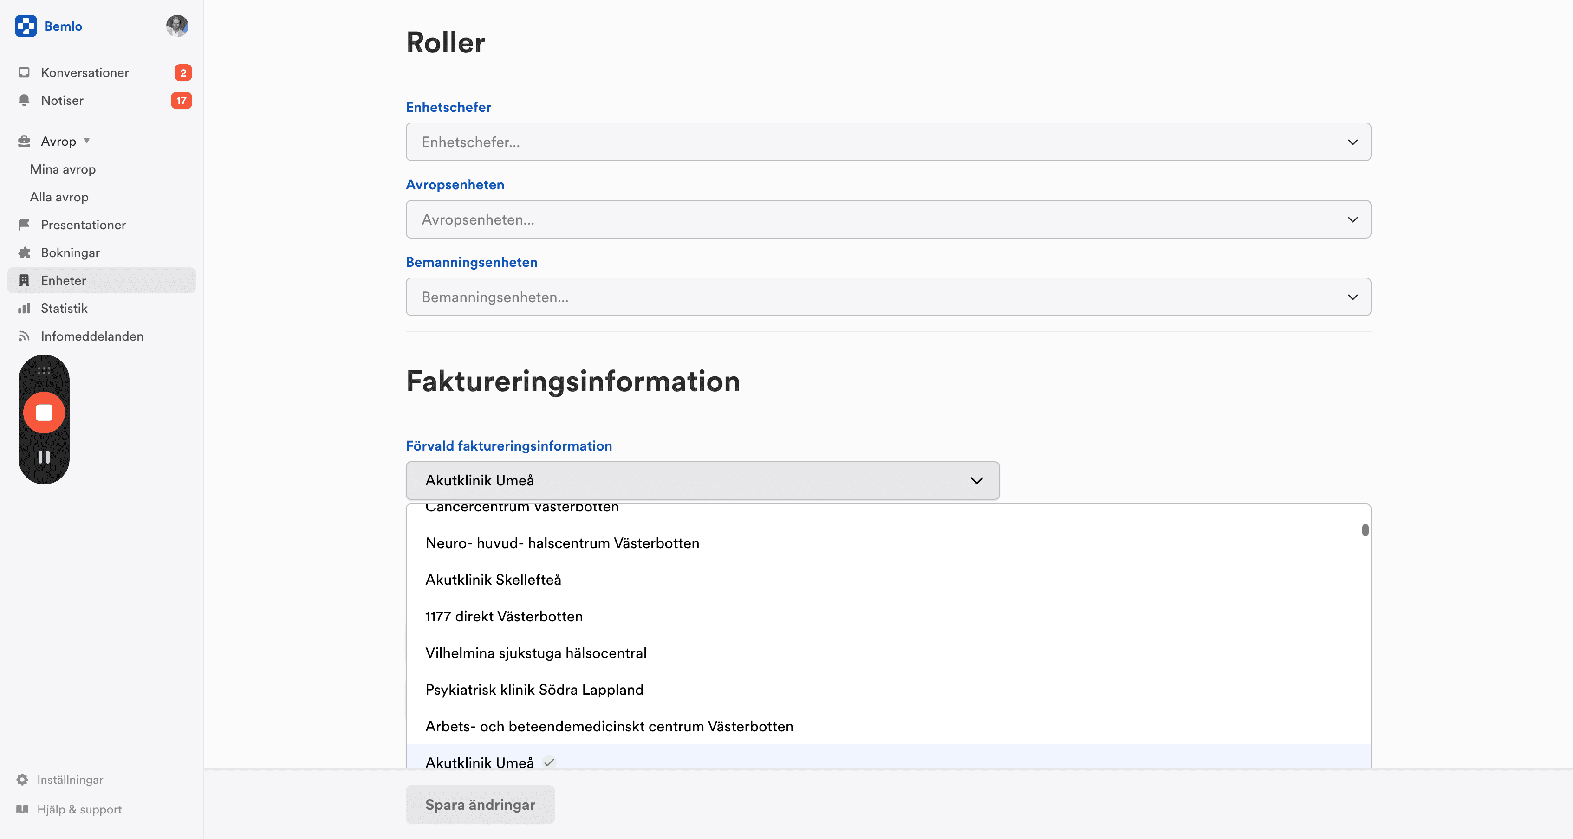This screenshot has width=1573, height=839.
Task: Close the Akutklinik Umeå billing dropdown
Action: tap(702, 481)
